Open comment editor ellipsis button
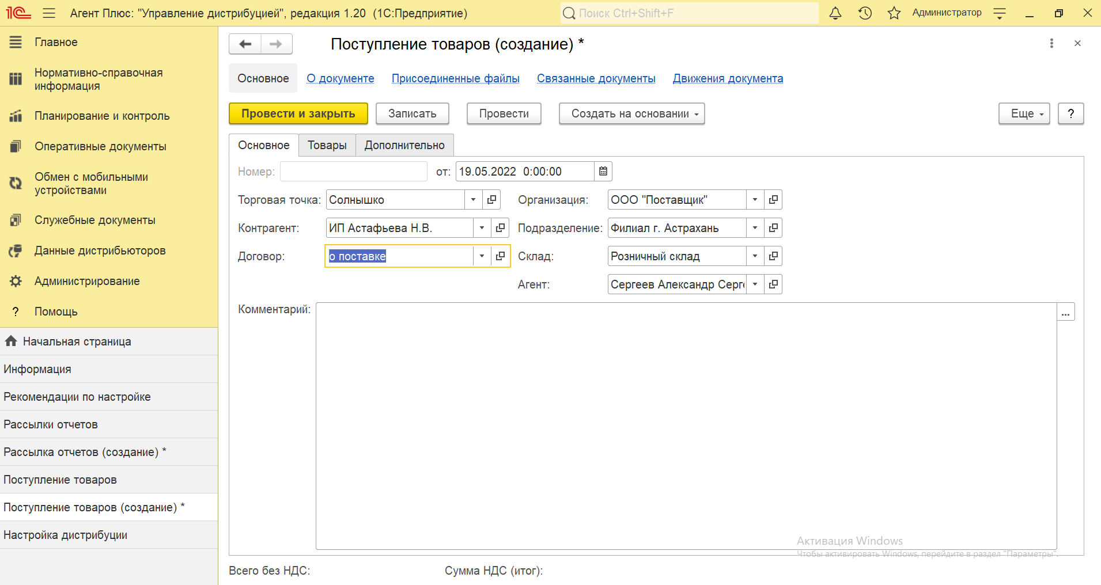The image size is (1101, 585). [1066, 312]
